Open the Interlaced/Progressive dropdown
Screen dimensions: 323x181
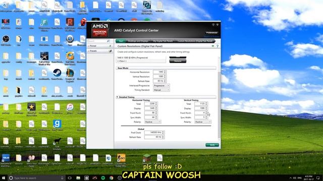[161, 85]
